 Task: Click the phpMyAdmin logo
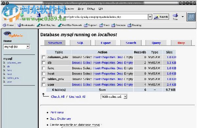[x=13, y=34]
